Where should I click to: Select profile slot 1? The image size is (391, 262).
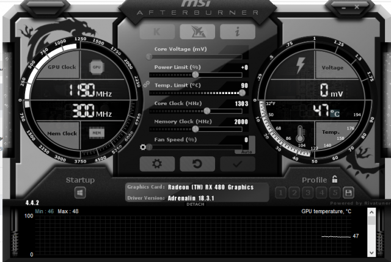(280, 193)
